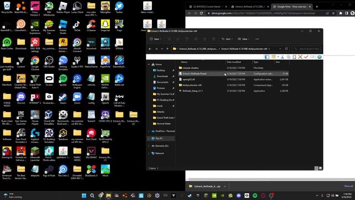Expand the OneDrive - Personal node
355x200 pixels.
coord(149,131)
